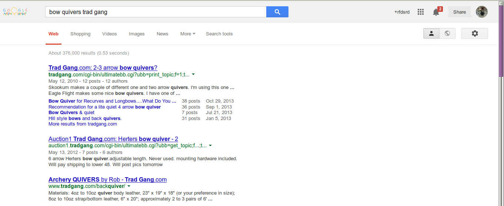Open Search tools options
Screen dimensions: 504x206
point(219,34)
